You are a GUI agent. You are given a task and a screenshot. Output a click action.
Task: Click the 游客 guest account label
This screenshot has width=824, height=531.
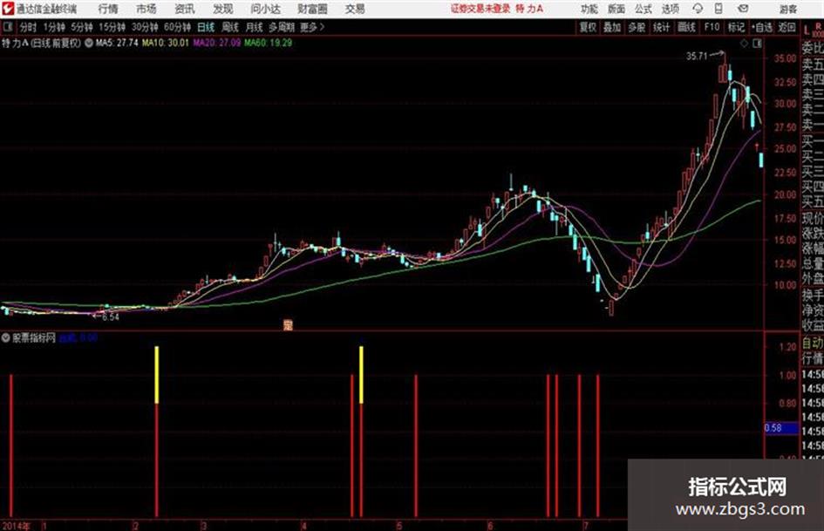tap(788, 9)
